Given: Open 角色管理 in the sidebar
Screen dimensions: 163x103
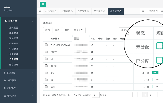Looking at the screenshot, I should tap(13, 38).
